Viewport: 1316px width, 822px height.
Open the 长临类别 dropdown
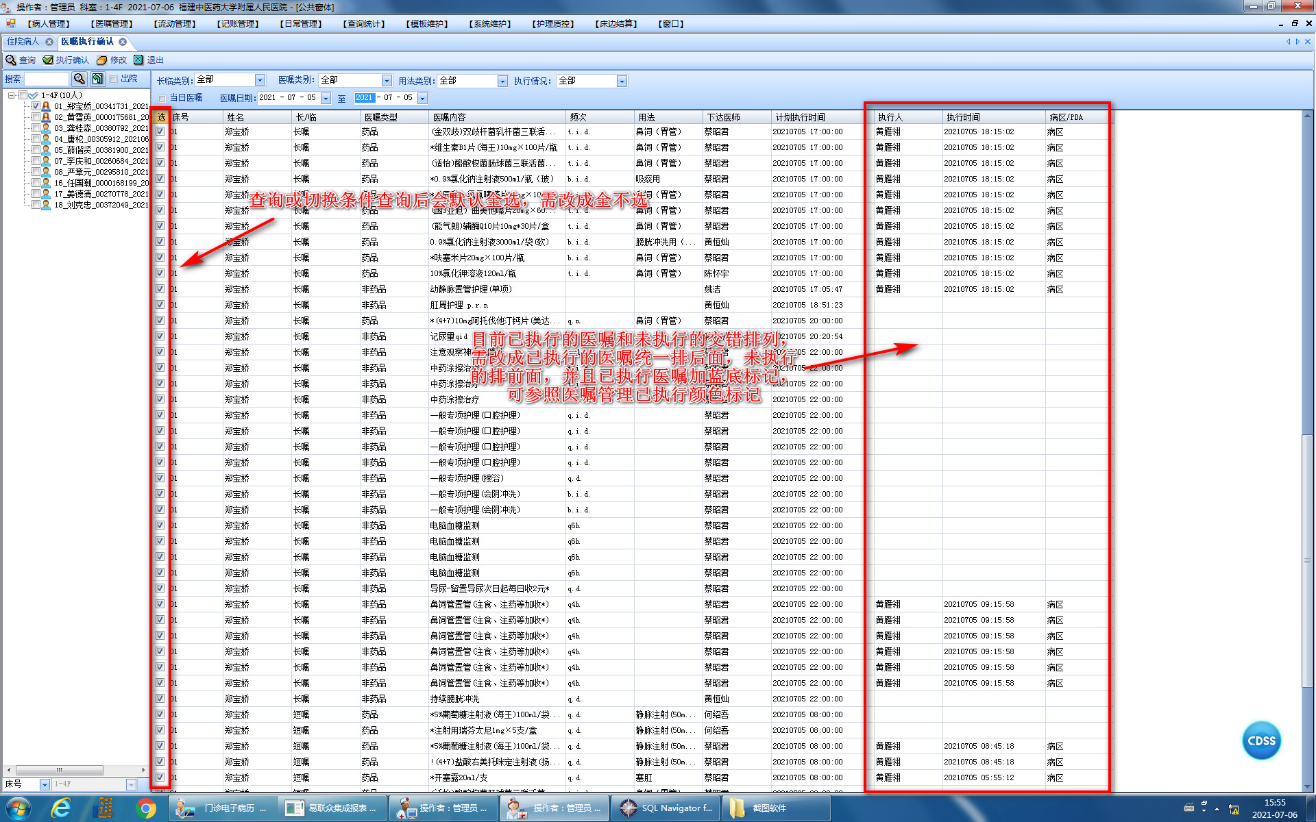point(260,80)
